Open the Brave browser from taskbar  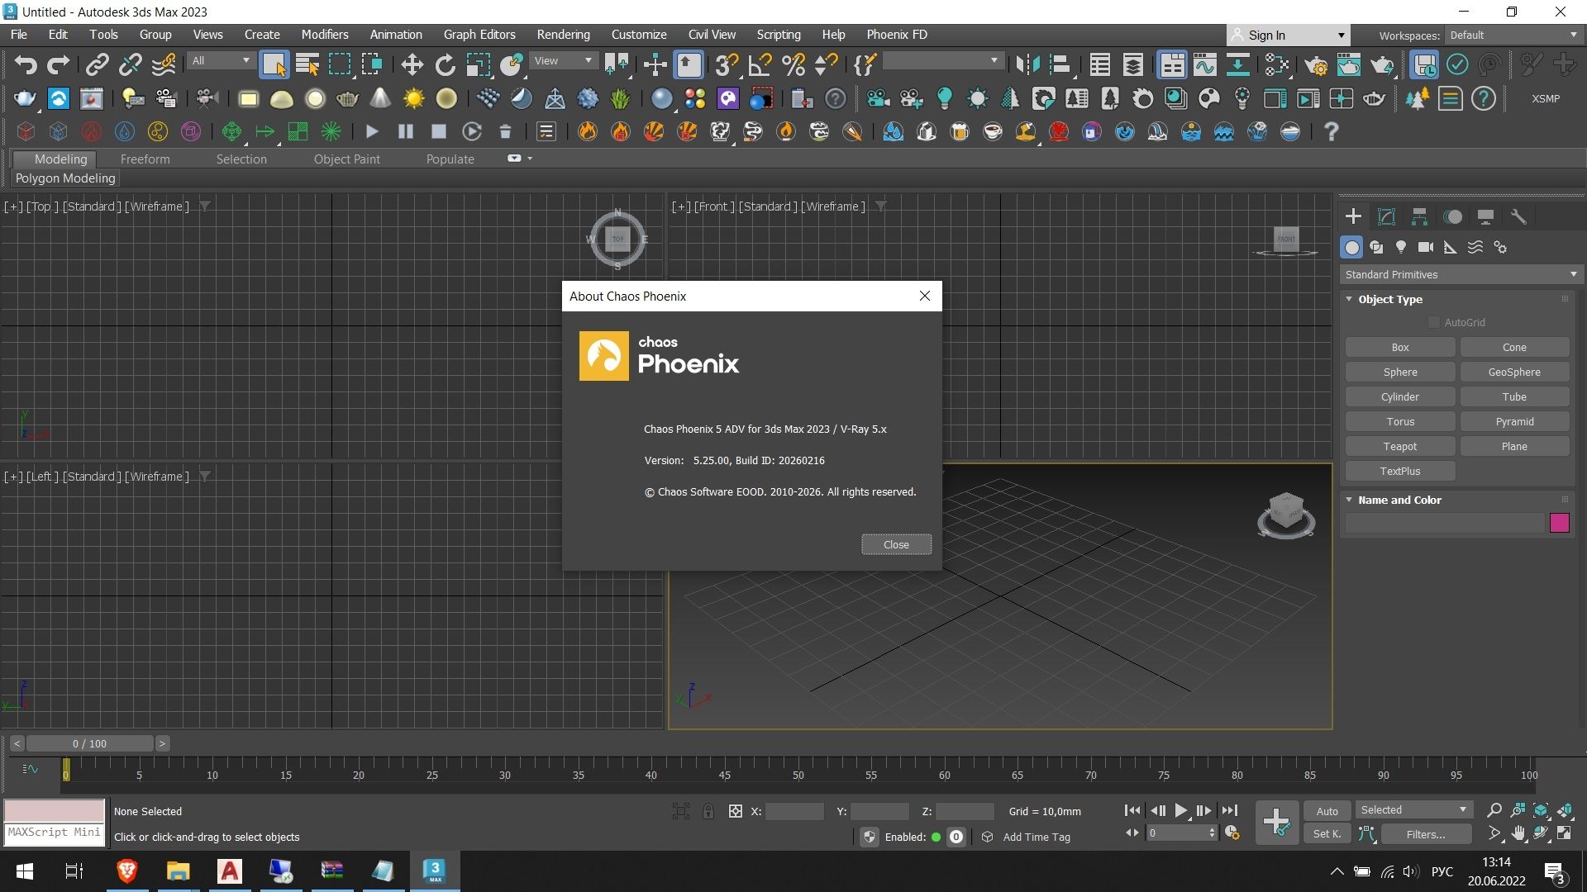pos(126,871)
